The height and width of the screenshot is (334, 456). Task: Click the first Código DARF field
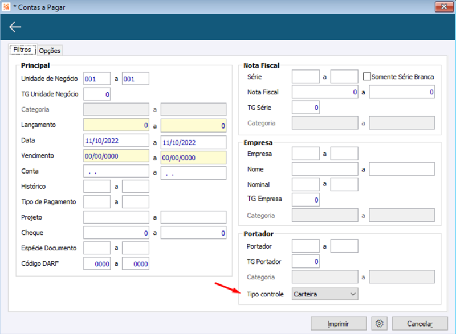97,263
